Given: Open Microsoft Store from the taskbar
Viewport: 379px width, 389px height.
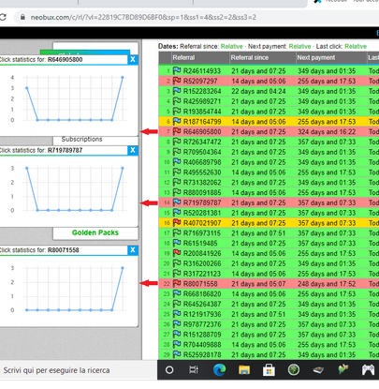Looking at the screenshot, I should click(269, 370).
